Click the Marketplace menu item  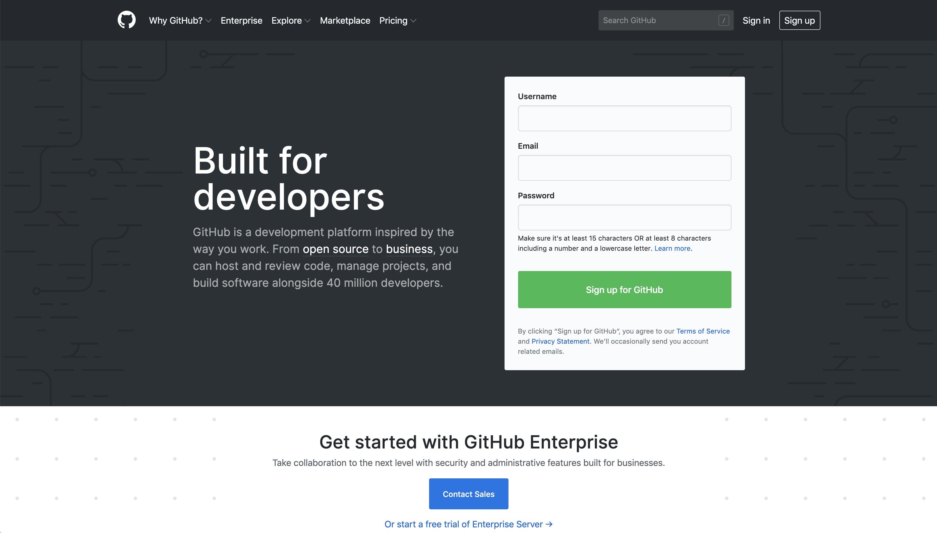point(345,20)
